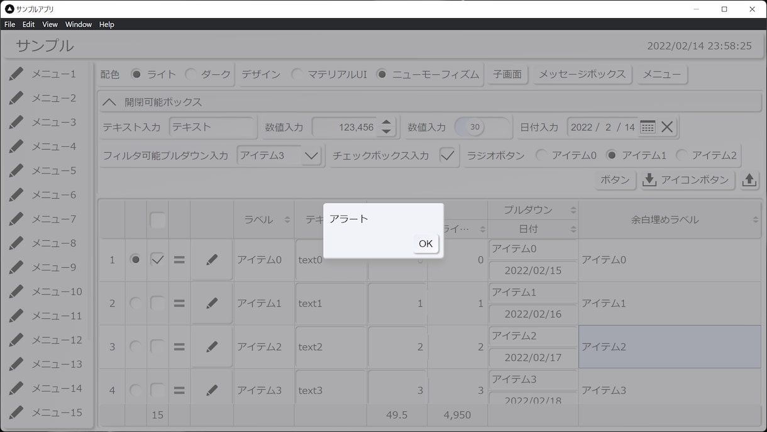767x432 pixels.
Task: Click the メッセージボックス button
Action: [x=582, y=74]
